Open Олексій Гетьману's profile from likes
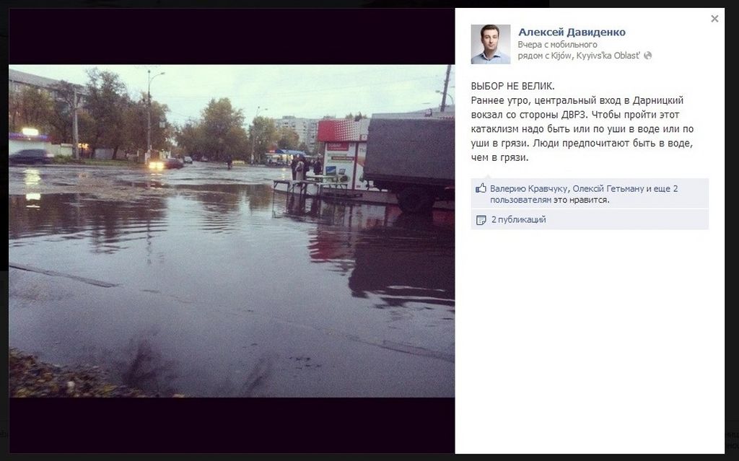The width and height of the screenshot is (739, 461). [x=608, y=188]
